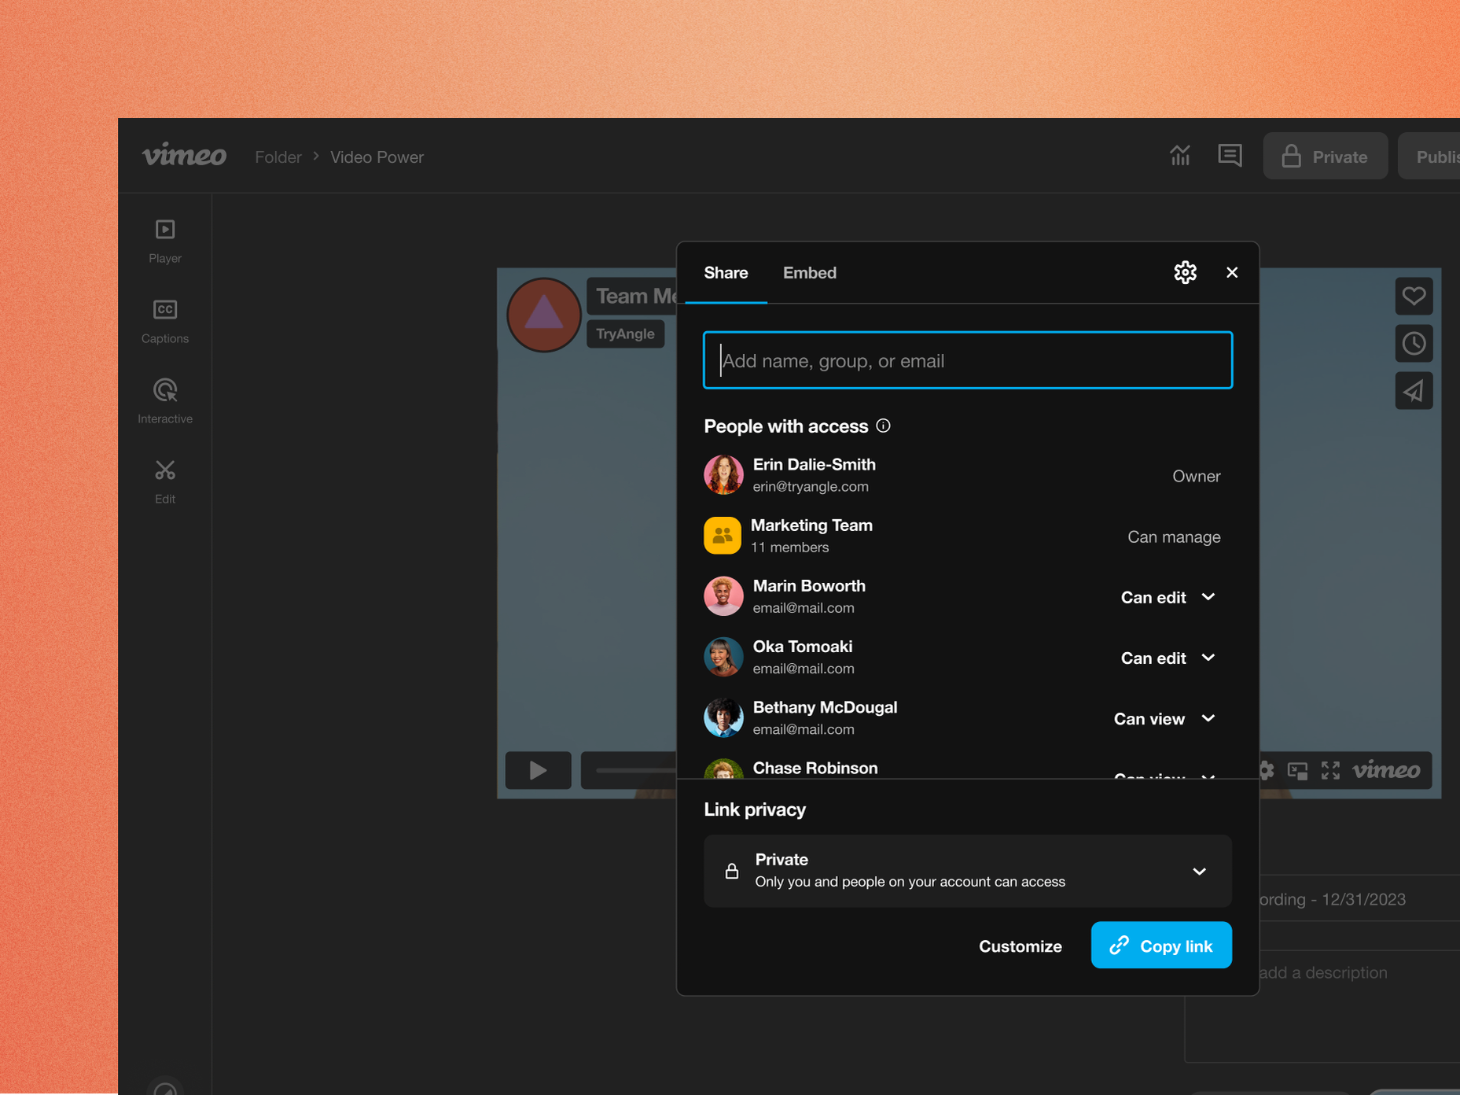The width and height of the screenshot is (1460, 1095).
Task: Click the Watch Later clock icon
Action: [1414, 343]
